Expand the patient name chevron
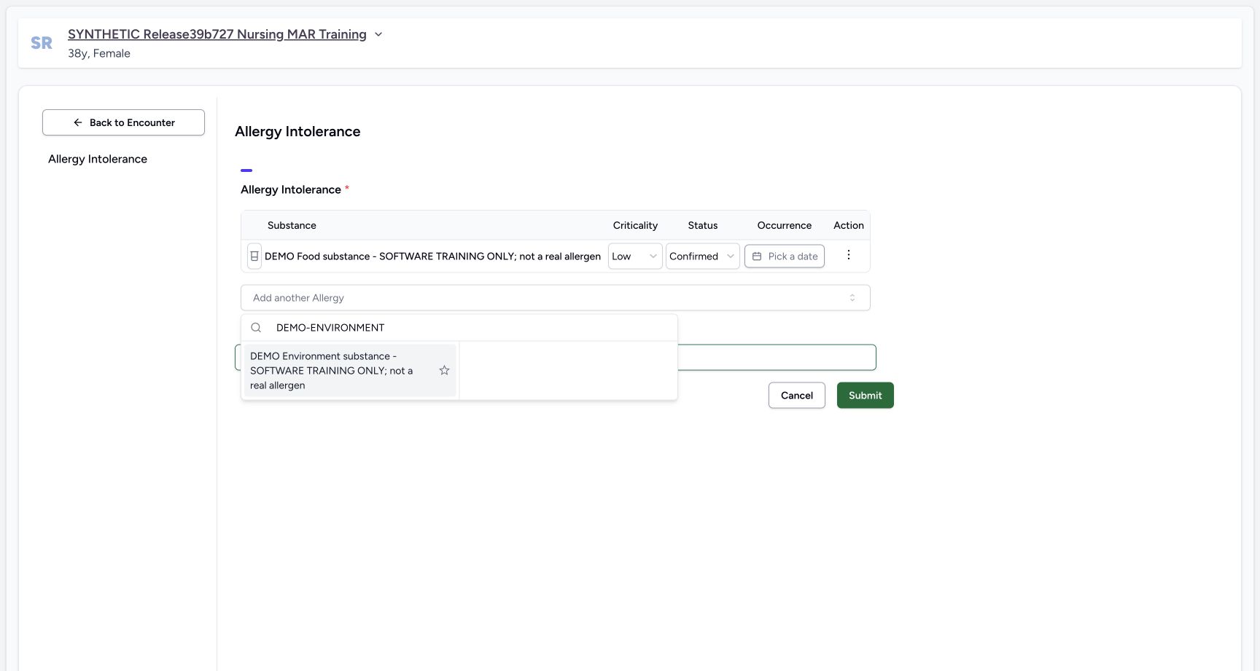Viewport: 1260px width, 671px height. (x=378, y=34)
